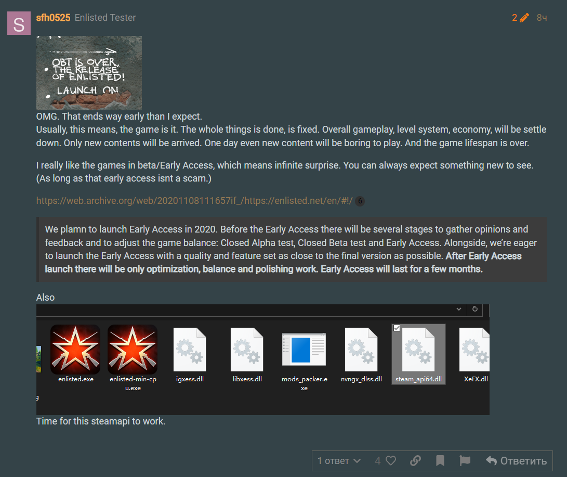567x477 pixels.
Task: Click the like heart icon
Action: click(391, 460)
